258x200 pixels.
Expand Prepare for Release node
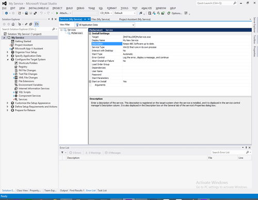click(7, 110)
